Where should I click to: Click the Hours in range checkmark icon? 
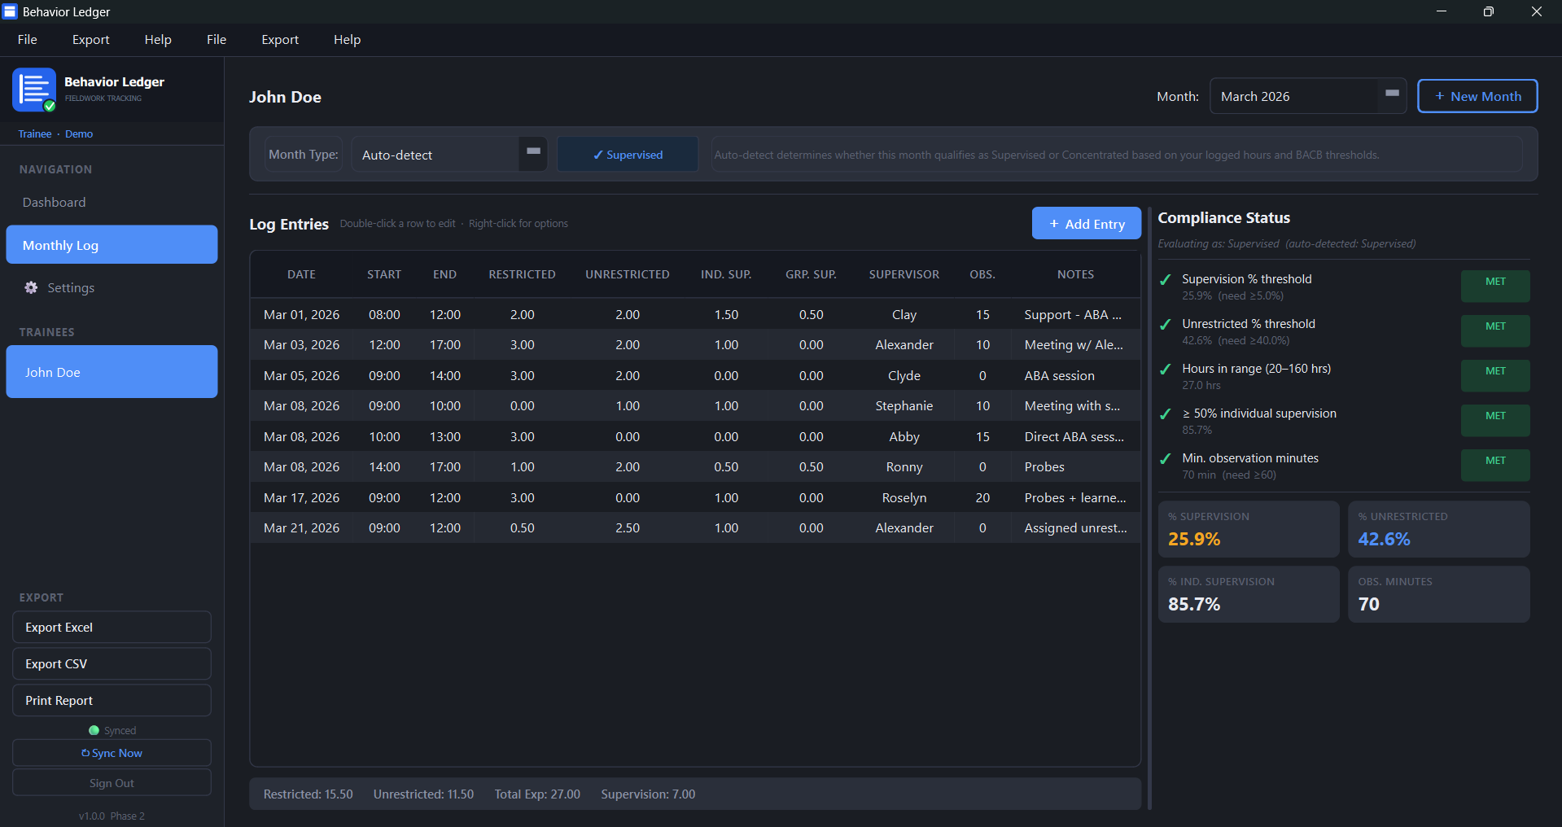(1166, 370)
